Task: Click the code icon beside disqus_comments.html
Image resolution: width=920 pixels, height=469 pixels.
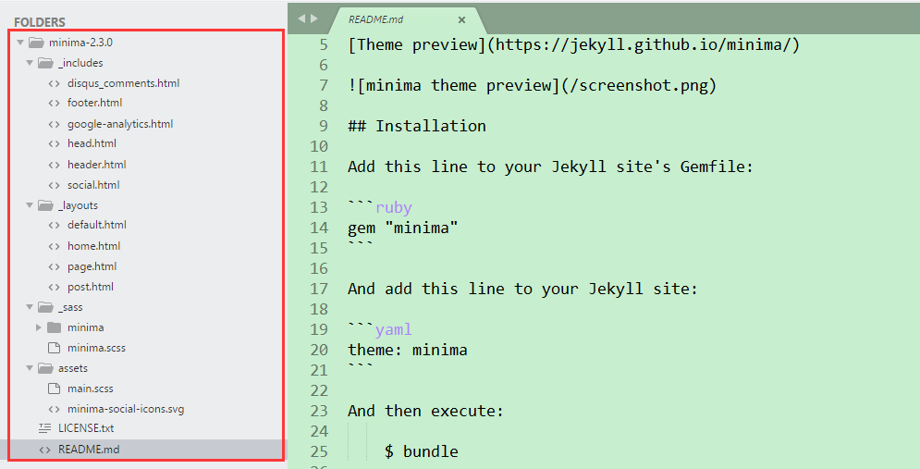Action: 54,83
